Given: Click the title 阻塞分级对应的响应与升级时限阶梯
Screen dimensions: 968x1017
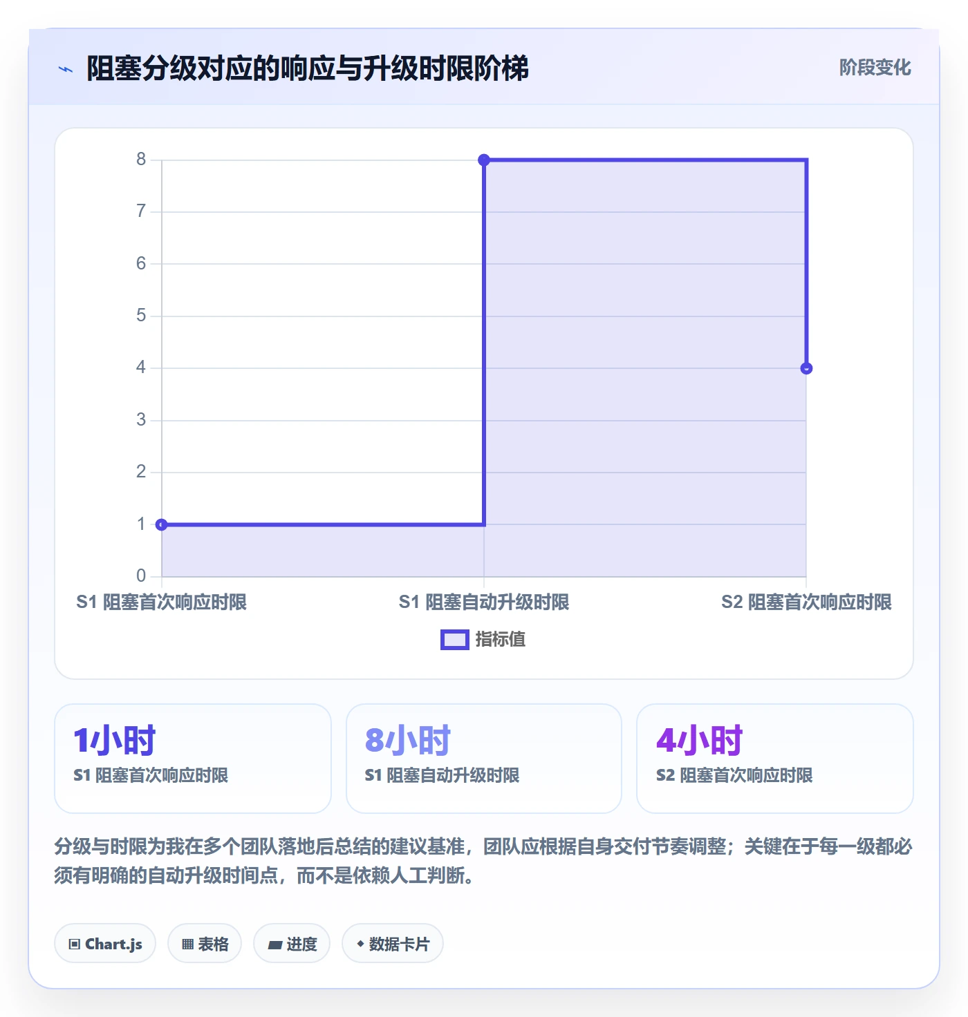Looking at the screenshot, I should tap(307, 68).
